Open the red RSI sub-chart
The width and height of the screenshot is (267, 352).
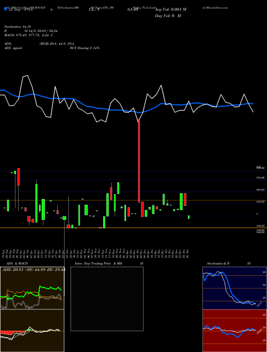pos(234,331)
